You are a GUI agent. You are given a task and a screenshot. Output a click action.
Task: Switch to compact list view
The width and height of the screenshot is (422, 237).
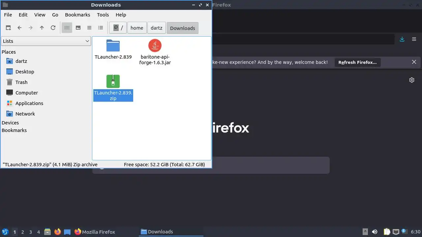[x=89, y=28]
